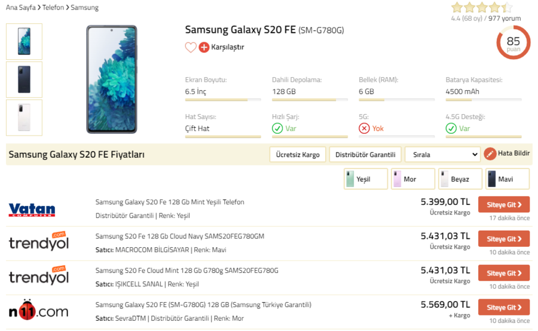Image resolution: width=538 pixels, height=331 pixels.
Task: Click the Hata Bildir pencil icon
Action: pos(490,154)
